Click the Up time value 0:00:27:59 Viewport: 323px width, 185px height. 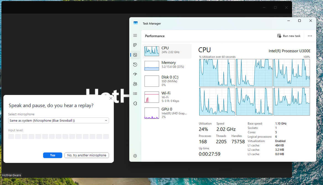(209, 154)
